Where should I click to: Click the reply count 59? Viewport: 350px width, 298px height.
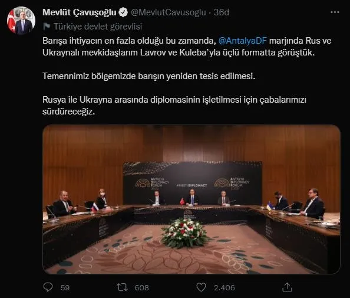pyautogui.click(x=65, y=287)
